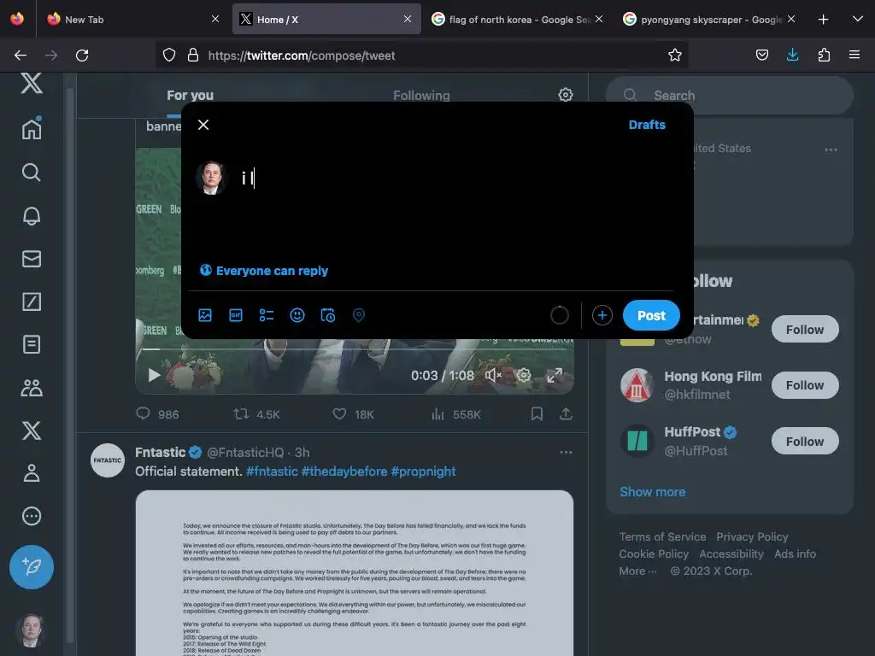Open Home from the sidebar
This screenshot has width=875, height=656.
(32, 128)
